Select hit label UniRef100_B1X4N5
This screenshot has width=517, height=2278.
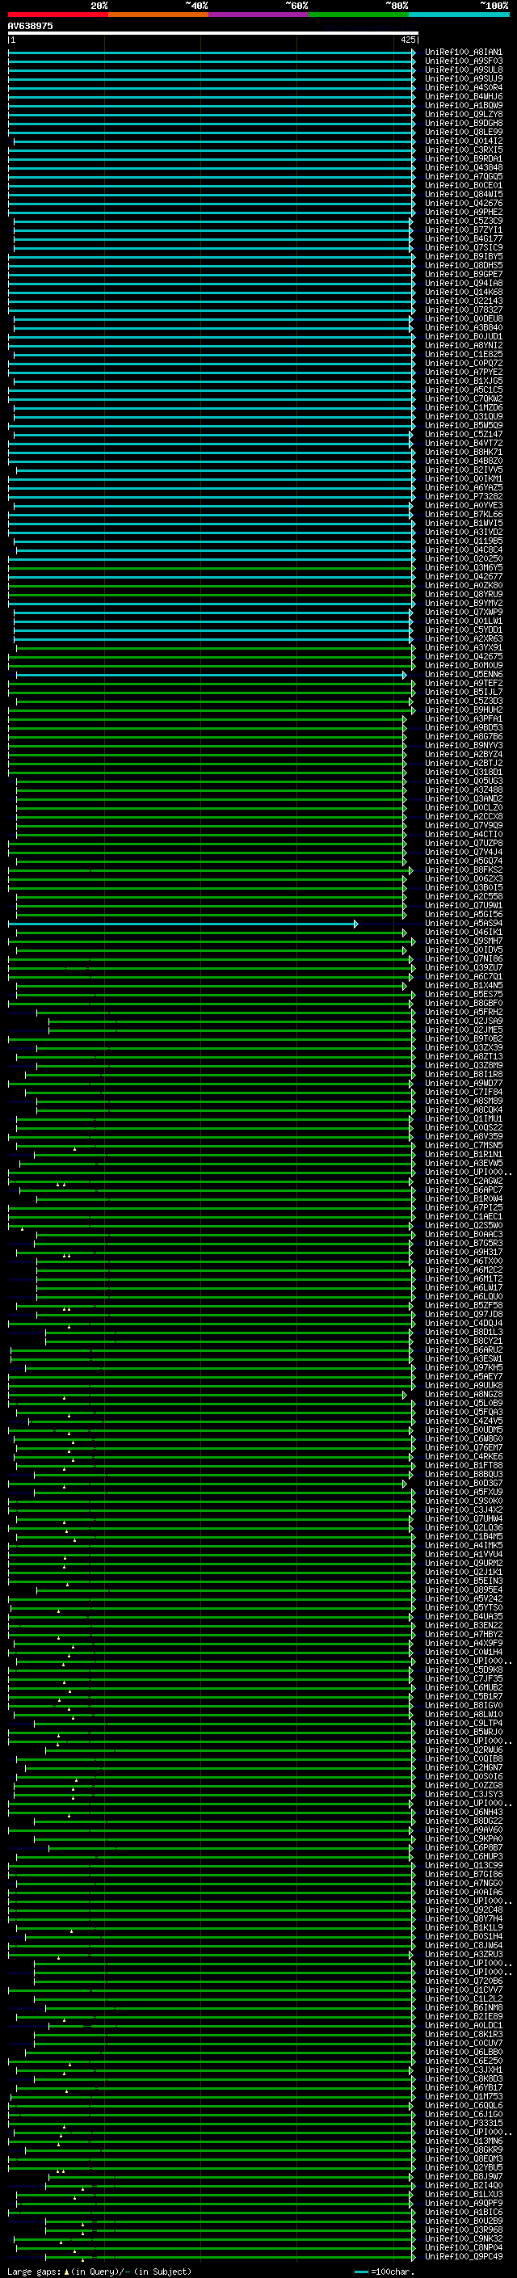(463, 985)
